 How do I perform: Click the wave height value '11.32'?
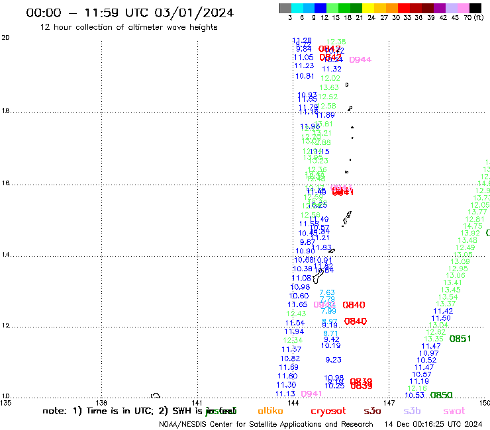(332, 69)
